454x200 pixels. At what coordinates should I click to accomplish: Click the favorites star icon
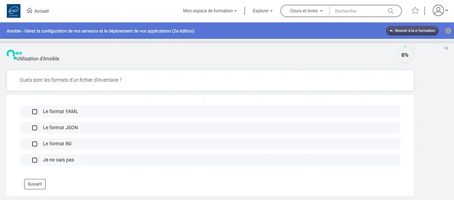(415, 11)
